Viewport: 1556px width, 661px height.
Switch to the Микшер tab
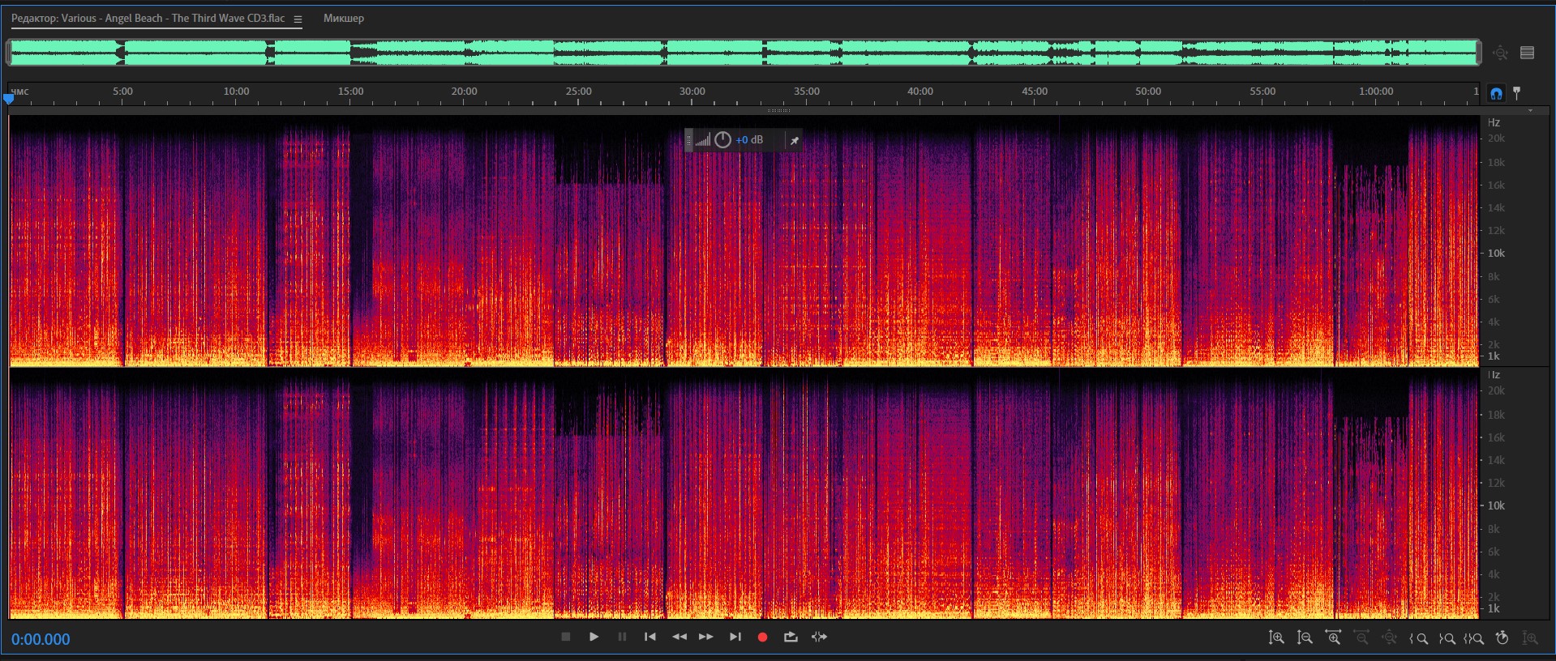point(344,19)
